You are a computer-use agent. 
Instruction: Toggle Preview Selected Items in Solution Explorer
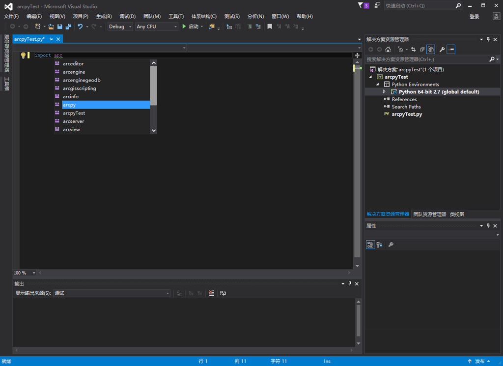pyautogui.click(x=451, y=50)
